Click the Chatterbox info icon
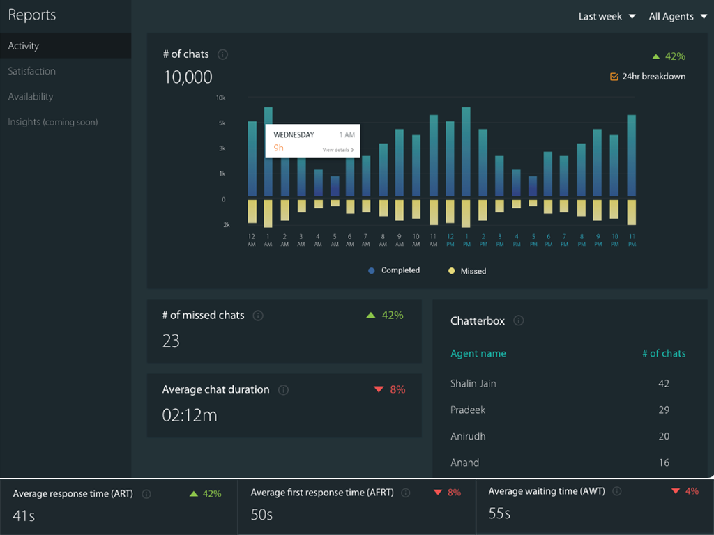714x535 pixels. [x=518, y=321]
